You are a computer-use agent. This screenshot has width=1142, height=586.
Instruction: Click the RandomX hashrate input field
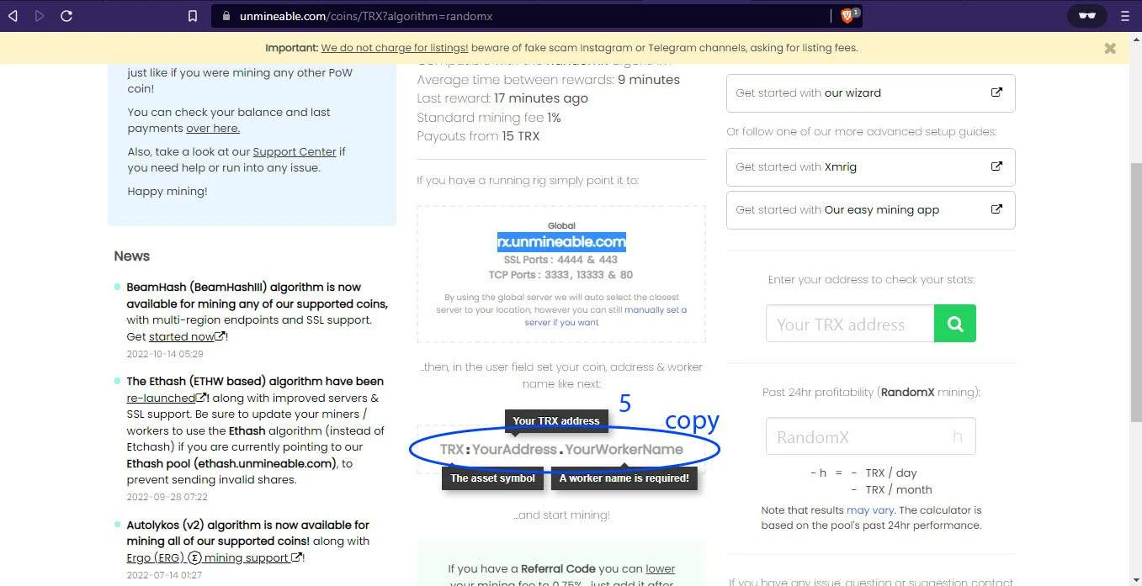(870, 436)
